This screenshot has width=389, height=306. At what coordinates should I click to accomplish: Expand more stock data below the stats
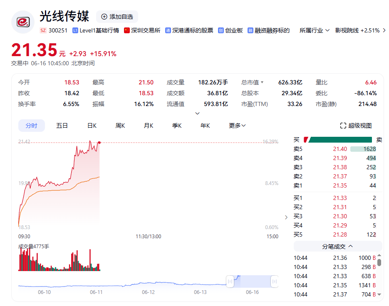point(198,114)
